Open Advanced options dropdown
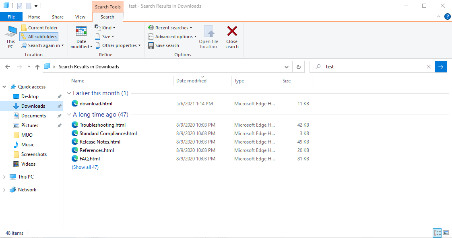This screenshot has height=238, width=452. (172, 37)
